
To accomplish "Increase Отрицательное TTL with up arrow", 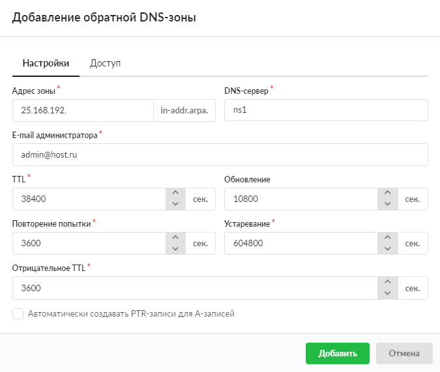I will (x=387, y=282).
